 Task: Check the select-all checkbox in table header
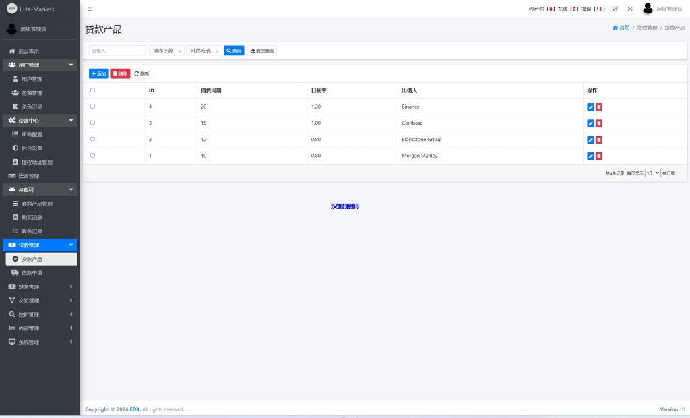click(x=92, y=90)
